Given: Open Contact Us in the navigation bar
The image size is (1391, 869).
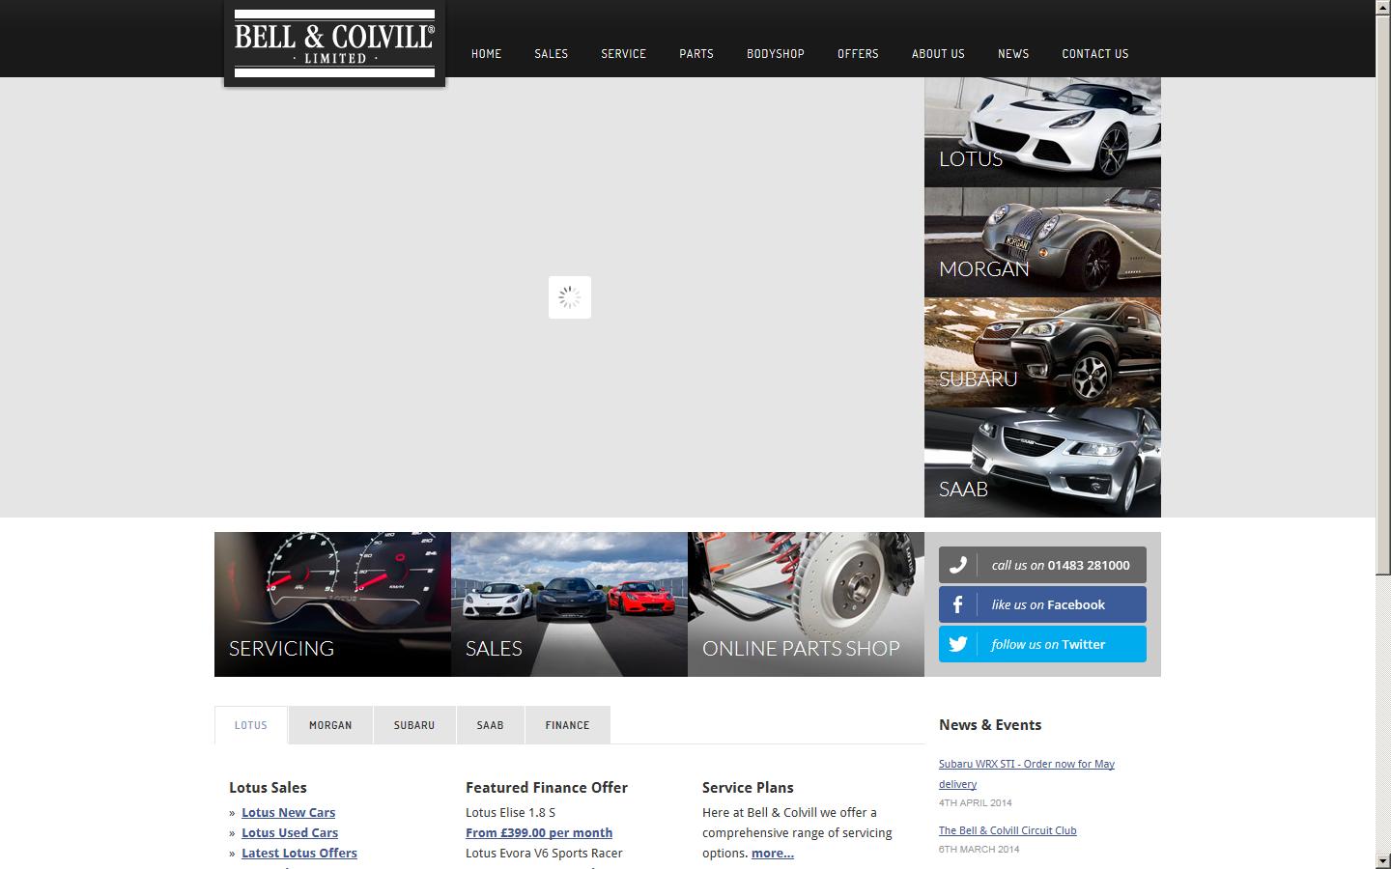Looking at the screenshot, I should (x=1094, y=54).
